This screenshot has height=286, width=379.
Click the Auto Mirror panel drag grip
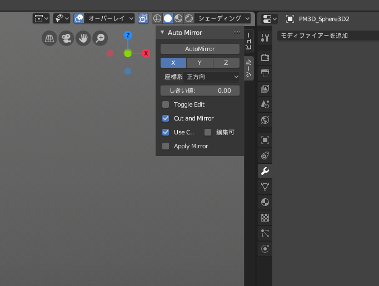pos(237,32)
